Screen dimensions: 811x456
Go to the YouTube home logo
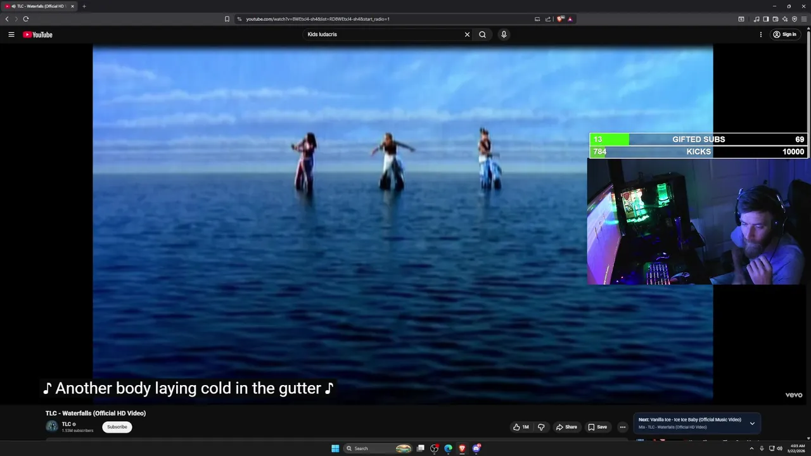click(37, 34)
